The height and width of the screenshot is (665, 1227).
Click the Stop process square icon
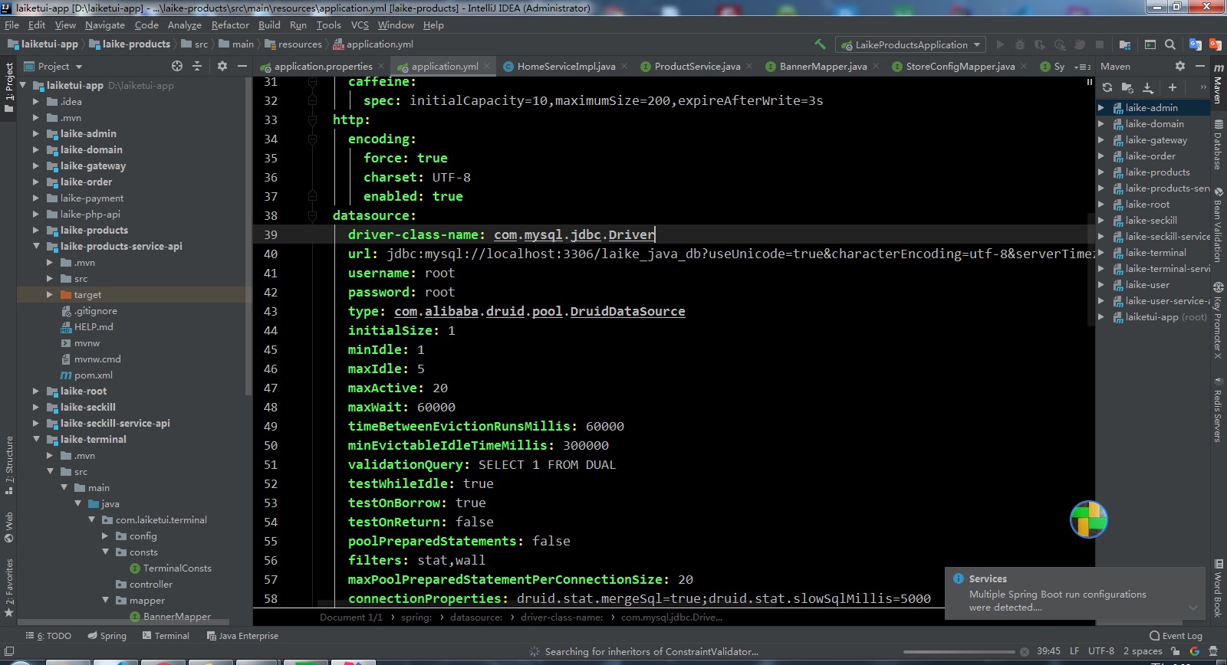(1100, 44)
